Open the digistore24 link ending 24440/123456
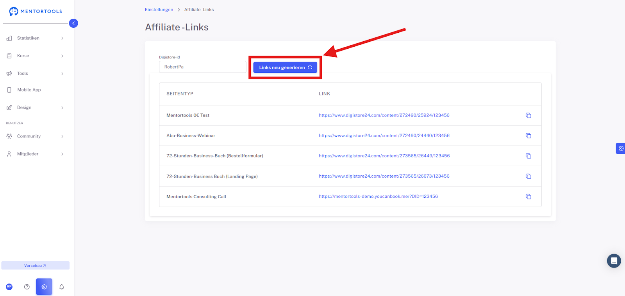The image size is (625, 296). click(384, 136)
